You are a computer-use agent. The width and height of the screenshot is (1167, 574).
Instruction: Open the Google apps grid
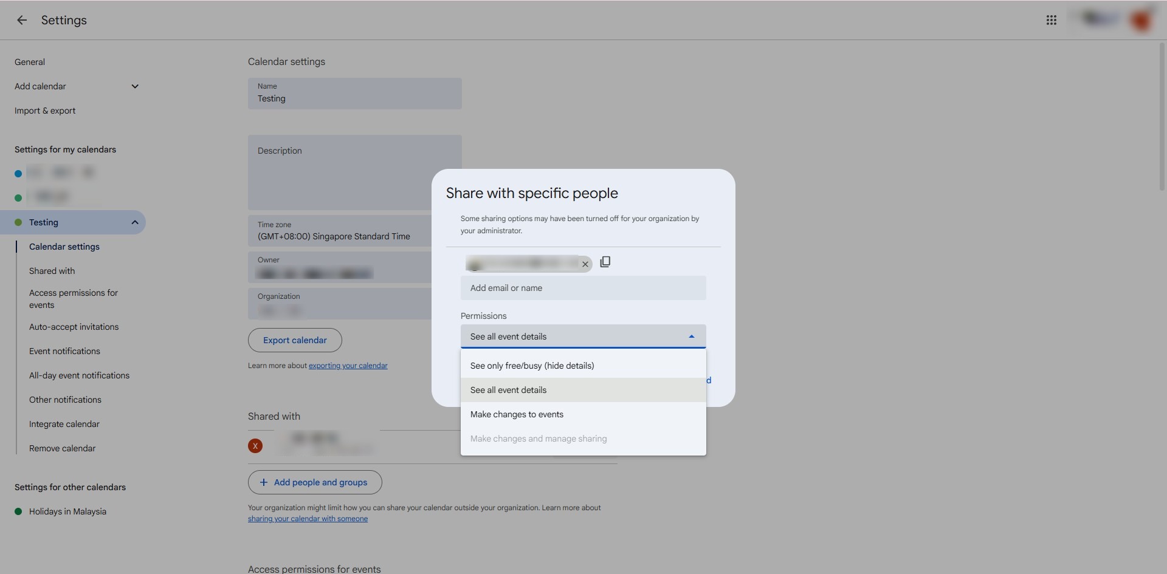tap(1051, 20)
